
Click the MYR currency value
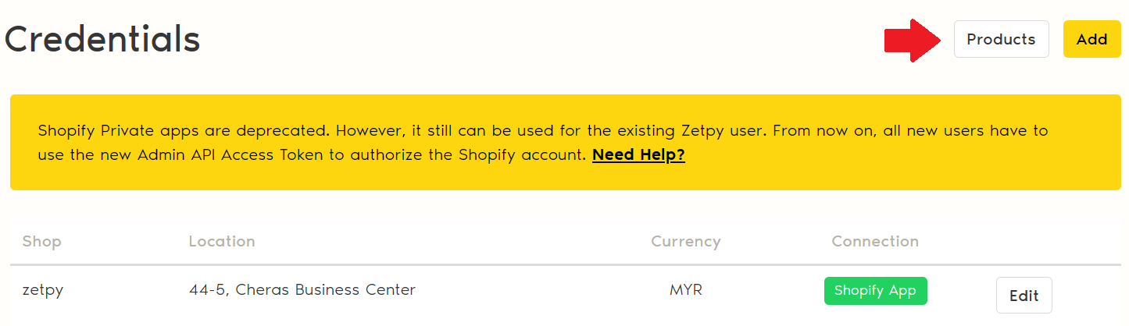686,290
